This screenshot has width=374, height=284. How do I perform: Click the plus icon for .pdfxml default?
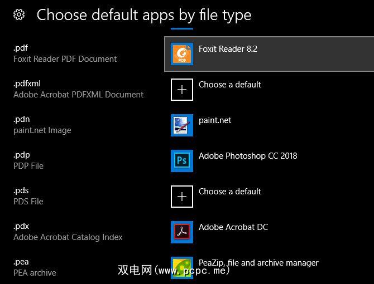[182, 90]
